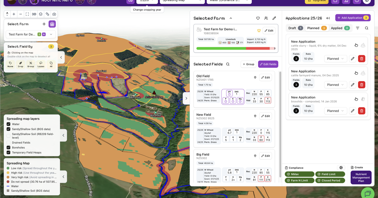Create Nutrient Management Plan
Image resolution: width=378 pixels, height=198 pixels.
361,178
